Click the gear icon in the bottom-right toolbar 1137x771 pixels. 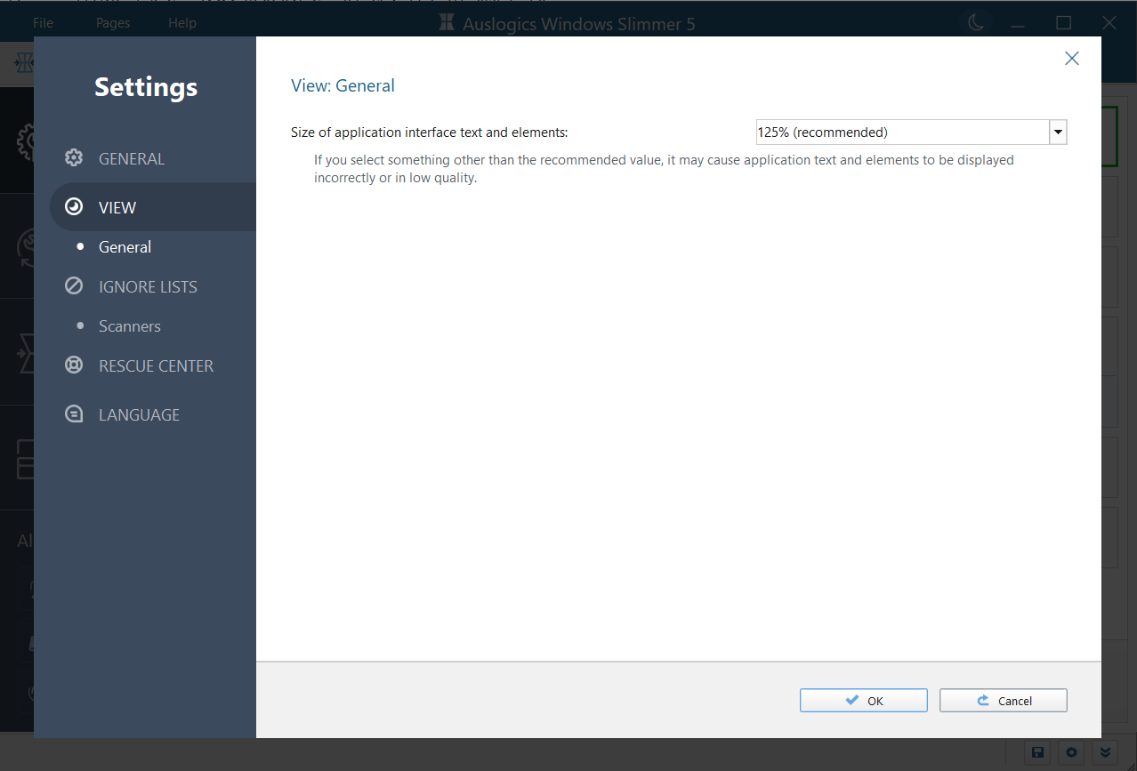click(1071, 752)
